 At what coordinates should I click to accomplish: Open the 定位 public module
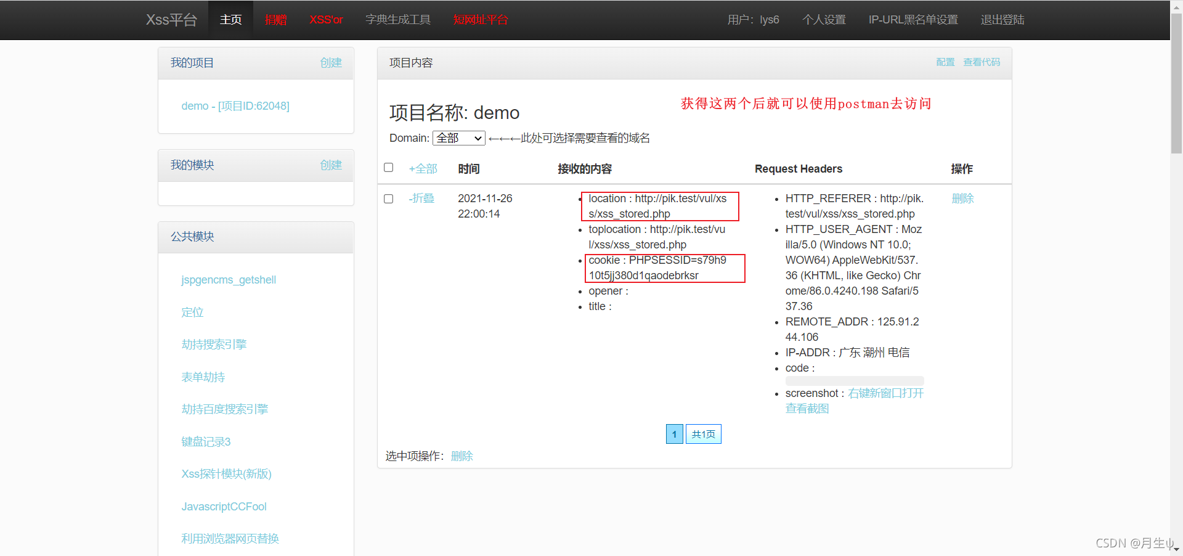(192, 312)
